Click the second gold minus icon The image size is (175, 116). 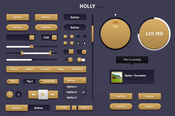tap(72, 43)
